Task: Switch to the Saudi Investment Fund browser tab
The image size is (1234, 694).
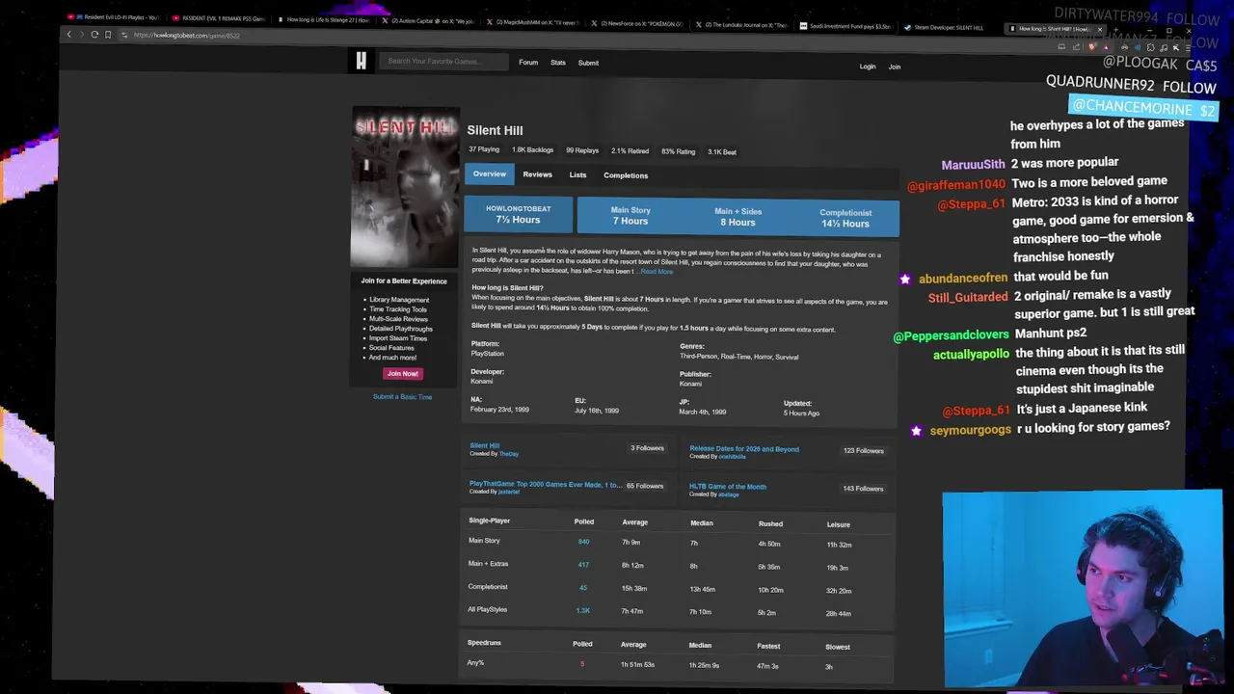Action: pos(845,26)
